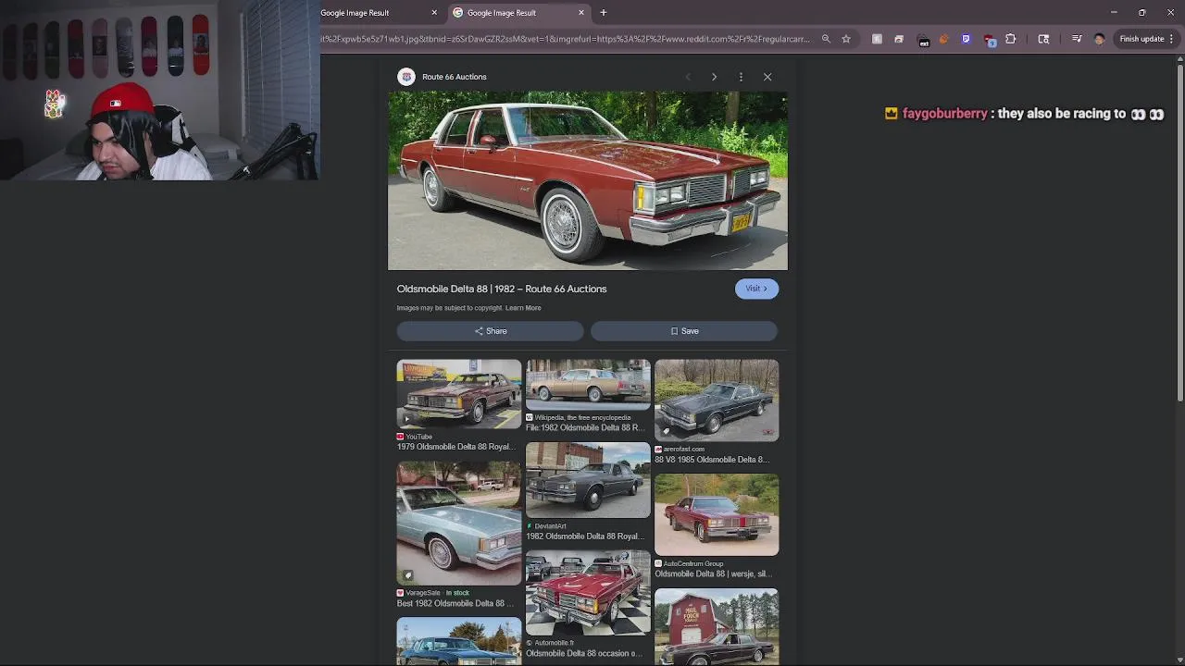Open the three-dot menu in image panel
This screenshot has height=666, width=1185.
tap(741, 77)
